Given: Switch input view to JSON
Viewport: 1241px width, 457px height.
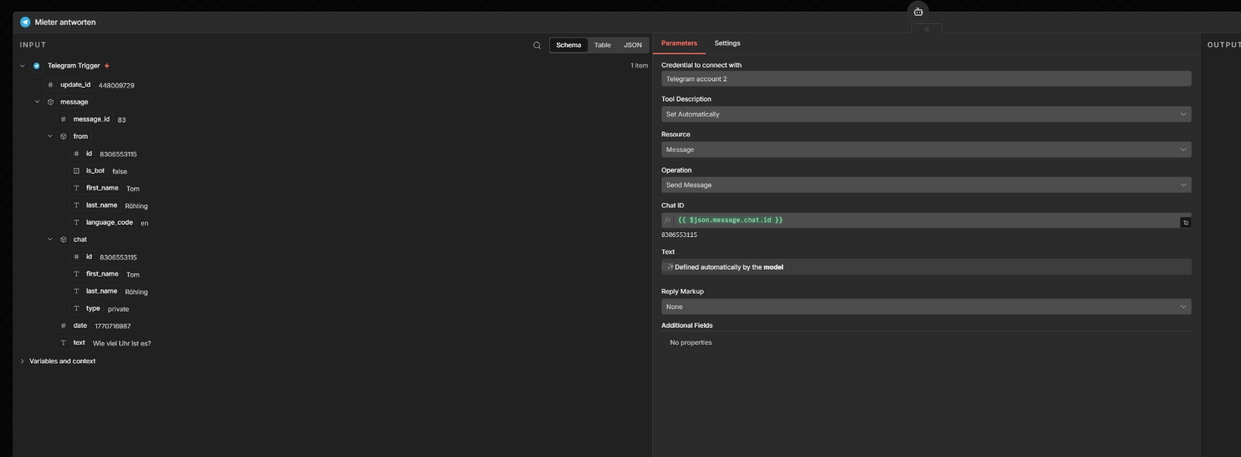Looking at the screenshot, I should (x=633, y=45).
